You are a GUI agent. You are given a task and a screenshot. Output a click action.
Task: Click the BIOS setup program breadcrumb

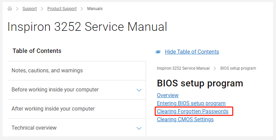[238, 68]
